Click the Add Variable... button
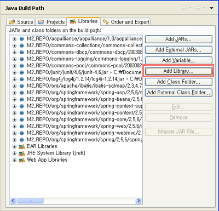The image size is (219, 211). (x=178, y=60)
